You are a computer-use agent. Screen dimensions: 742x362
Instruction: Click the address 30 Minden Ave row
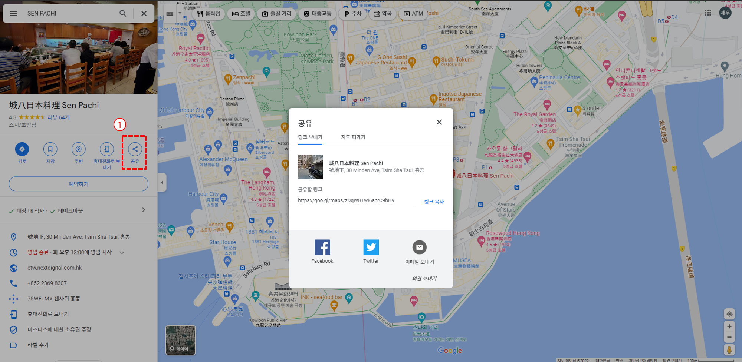click(79, 237)
